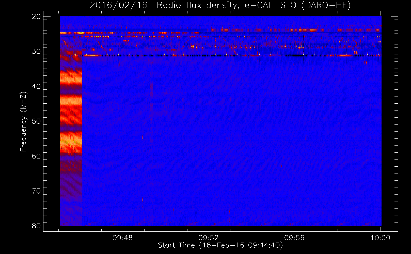Click the "30" frequency tick label
Screen dimensions: 411x254
[x=36, y=51]
